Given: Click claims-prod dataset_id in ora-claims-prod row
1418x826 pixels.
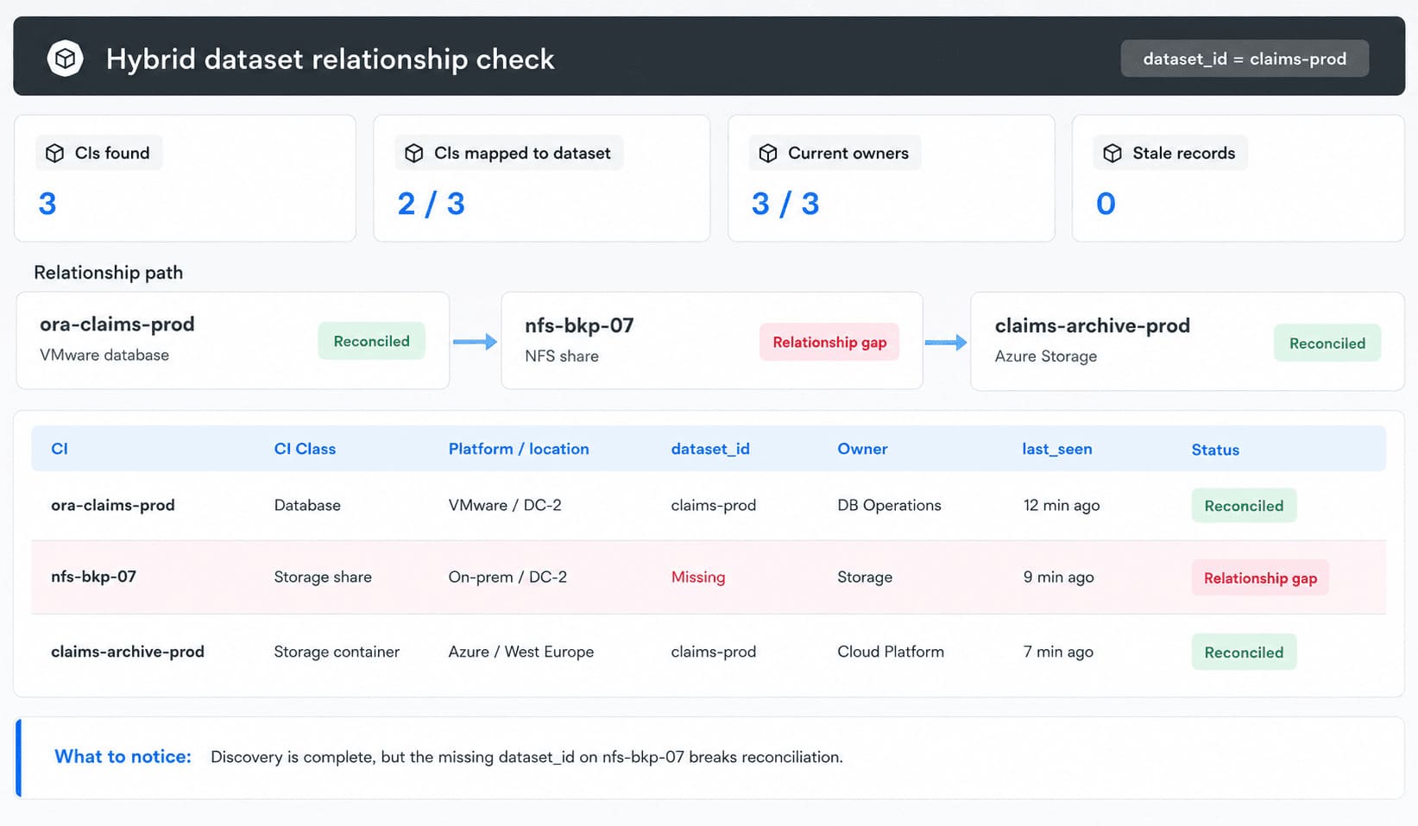Looking at the screenshot, I should pos(714,505).
